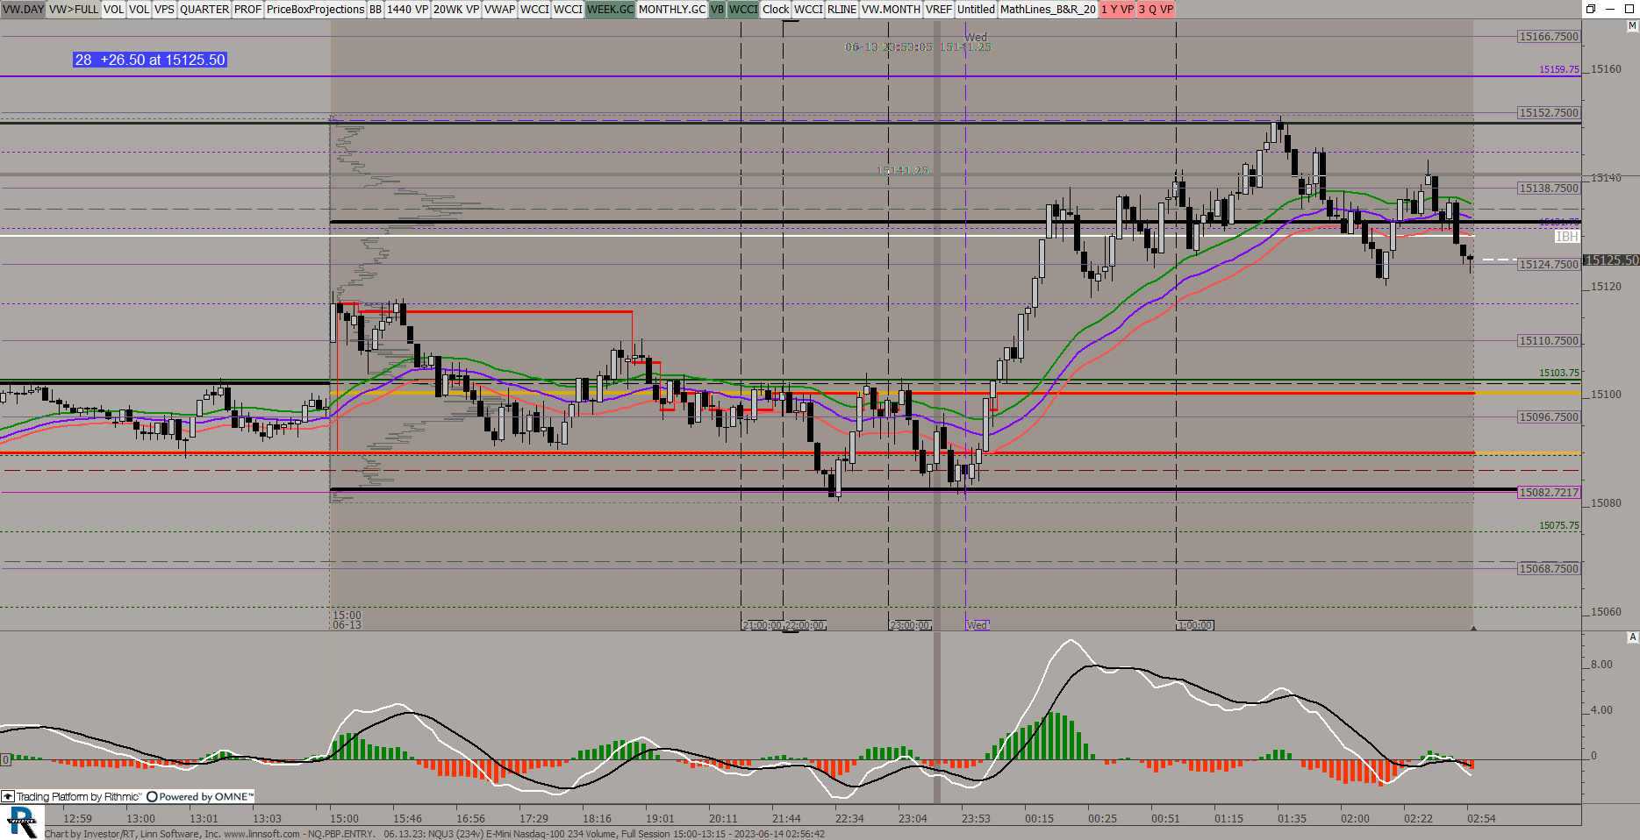This screenshot has height=840, width=1640.
Task: Toggle the BB button
Action: pyautogui.click(x=376, y=9)
